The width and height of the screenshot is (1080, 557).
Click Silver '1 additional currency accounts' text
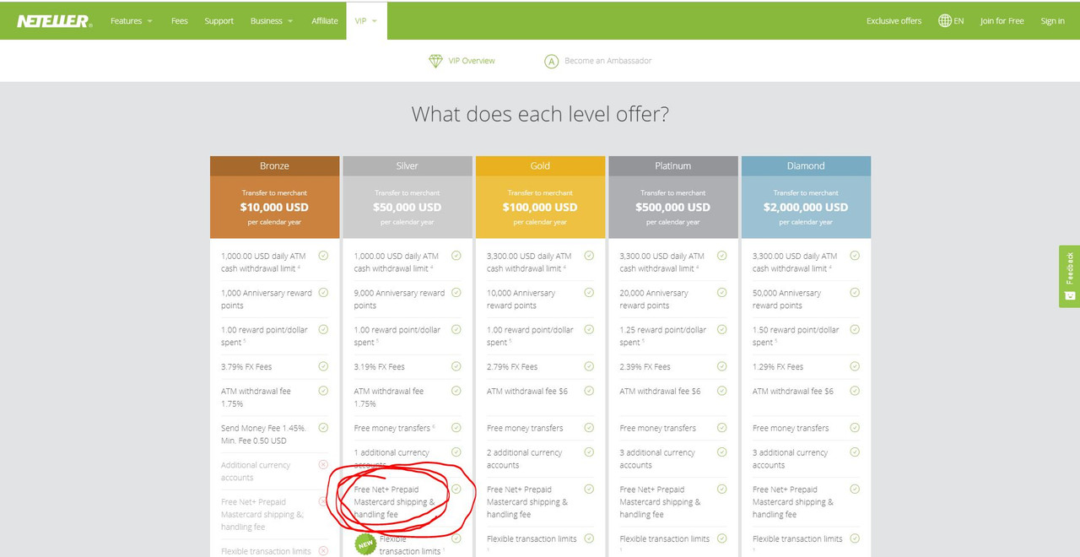(x=391, y=458)
